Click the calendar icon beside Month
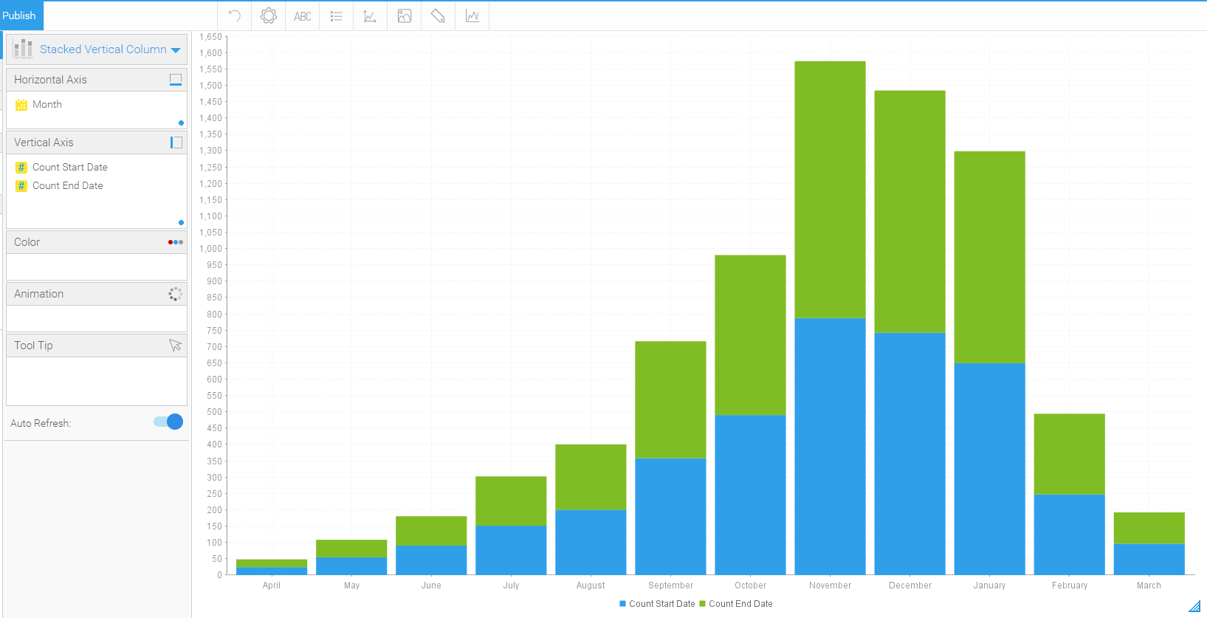 pyautogui.click(x=21, y=105)
